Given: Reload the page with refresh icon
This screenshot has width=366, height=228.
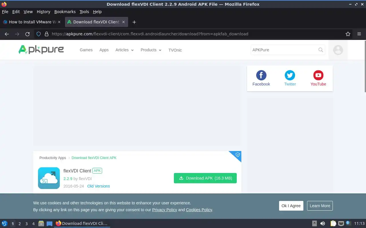Looking at the screenshot, I should pyautogui.click(x=27, y=34).
